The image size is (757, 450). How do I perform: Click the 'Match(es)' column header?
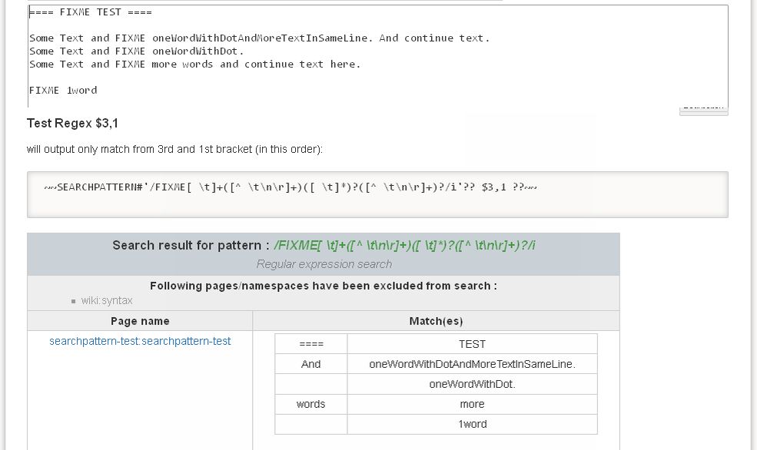[x=436, y=321]
